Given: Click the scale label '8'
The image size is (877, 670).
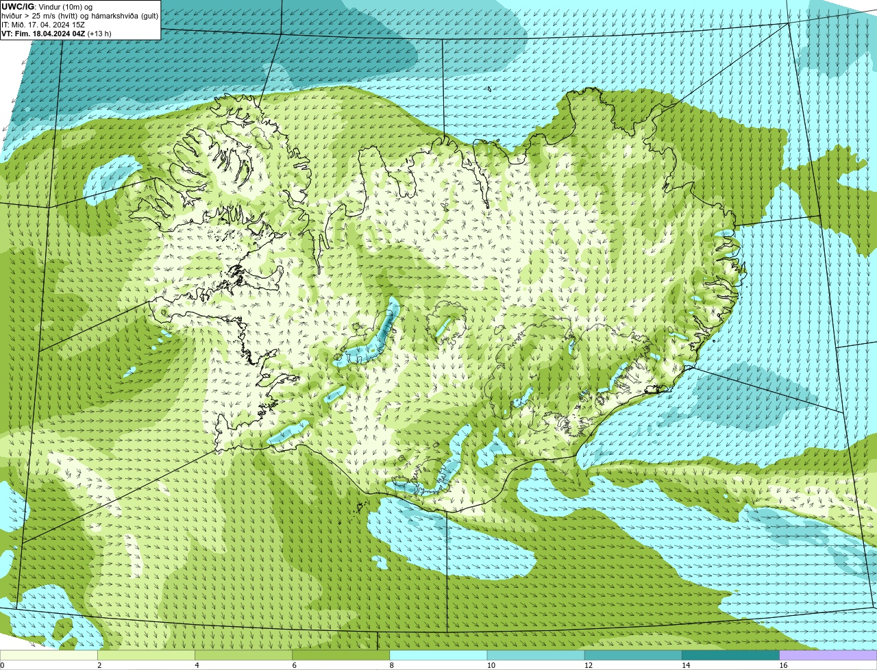Looking at the screenshot, I should point(391,665).
